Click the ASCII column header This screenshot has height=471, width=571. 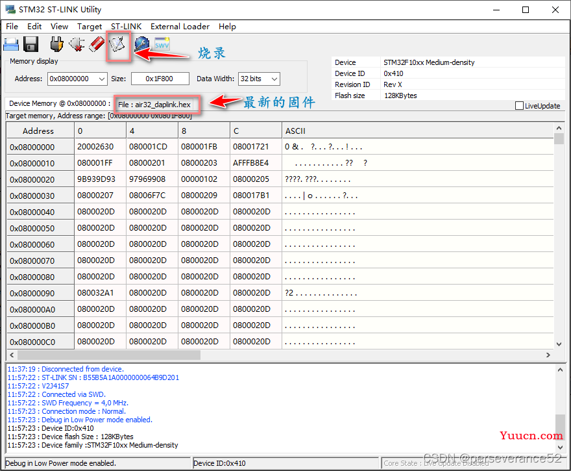pos(418,131)
